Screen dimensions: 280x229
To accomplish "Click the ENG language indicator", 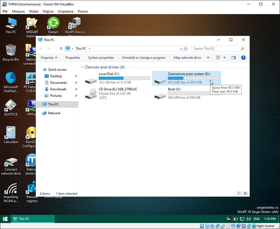I will pyautogui.click(x=257, y=219).
